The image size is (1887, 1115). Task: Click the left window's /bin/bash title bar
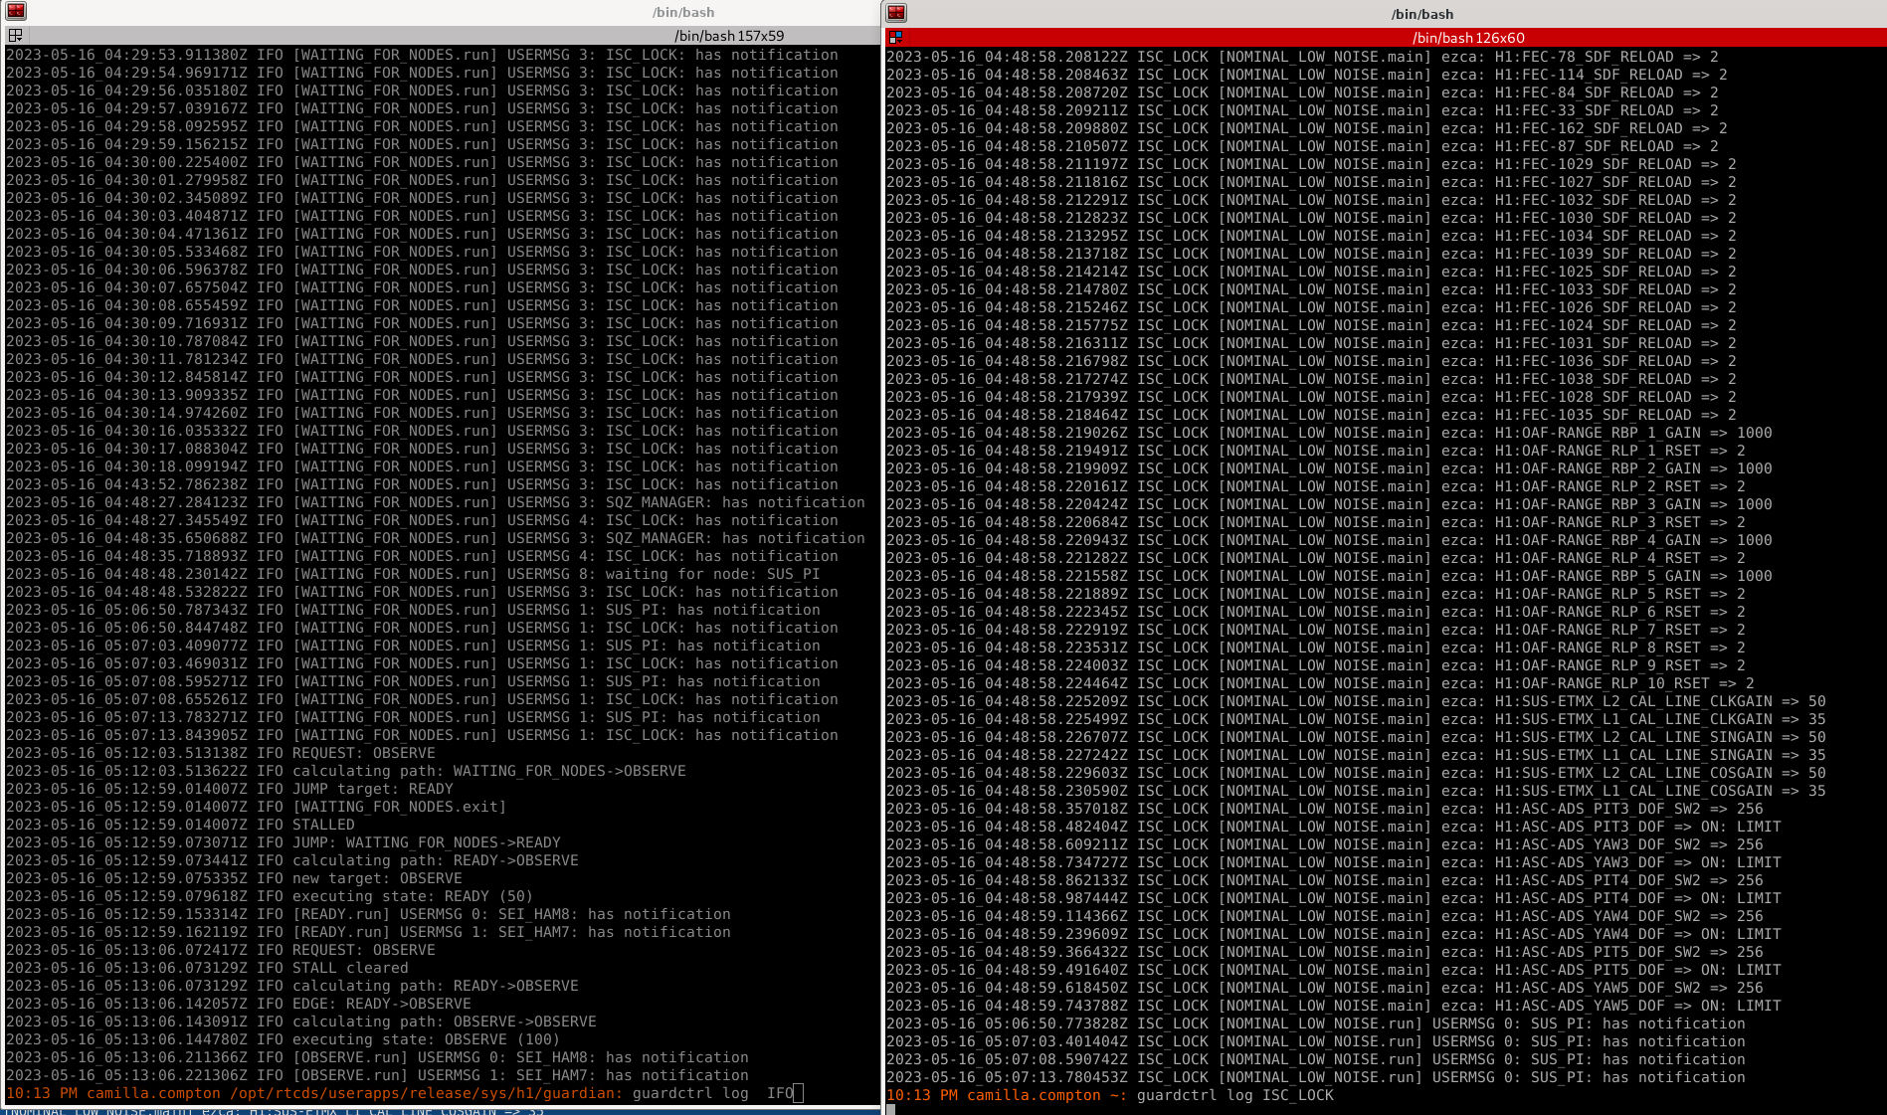tap(683, 12)
